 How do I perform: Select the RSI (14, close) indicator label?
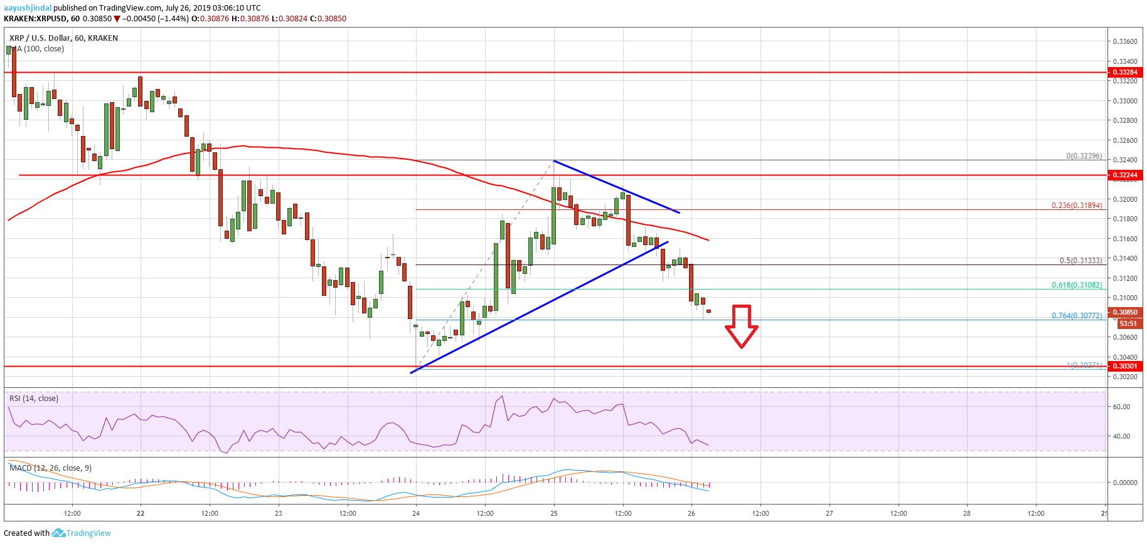tap(34, 399)
